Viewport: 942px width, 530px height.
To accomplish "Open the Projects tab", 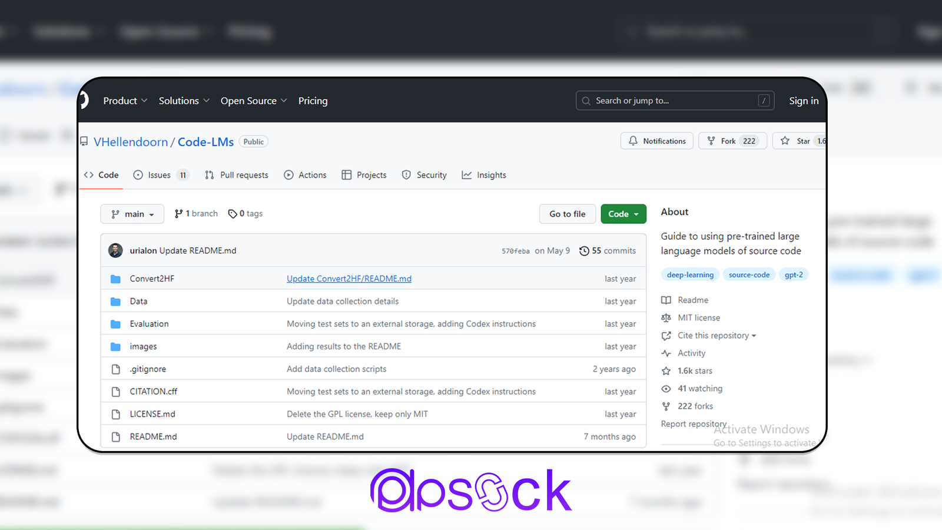I will tap(364, 175).
